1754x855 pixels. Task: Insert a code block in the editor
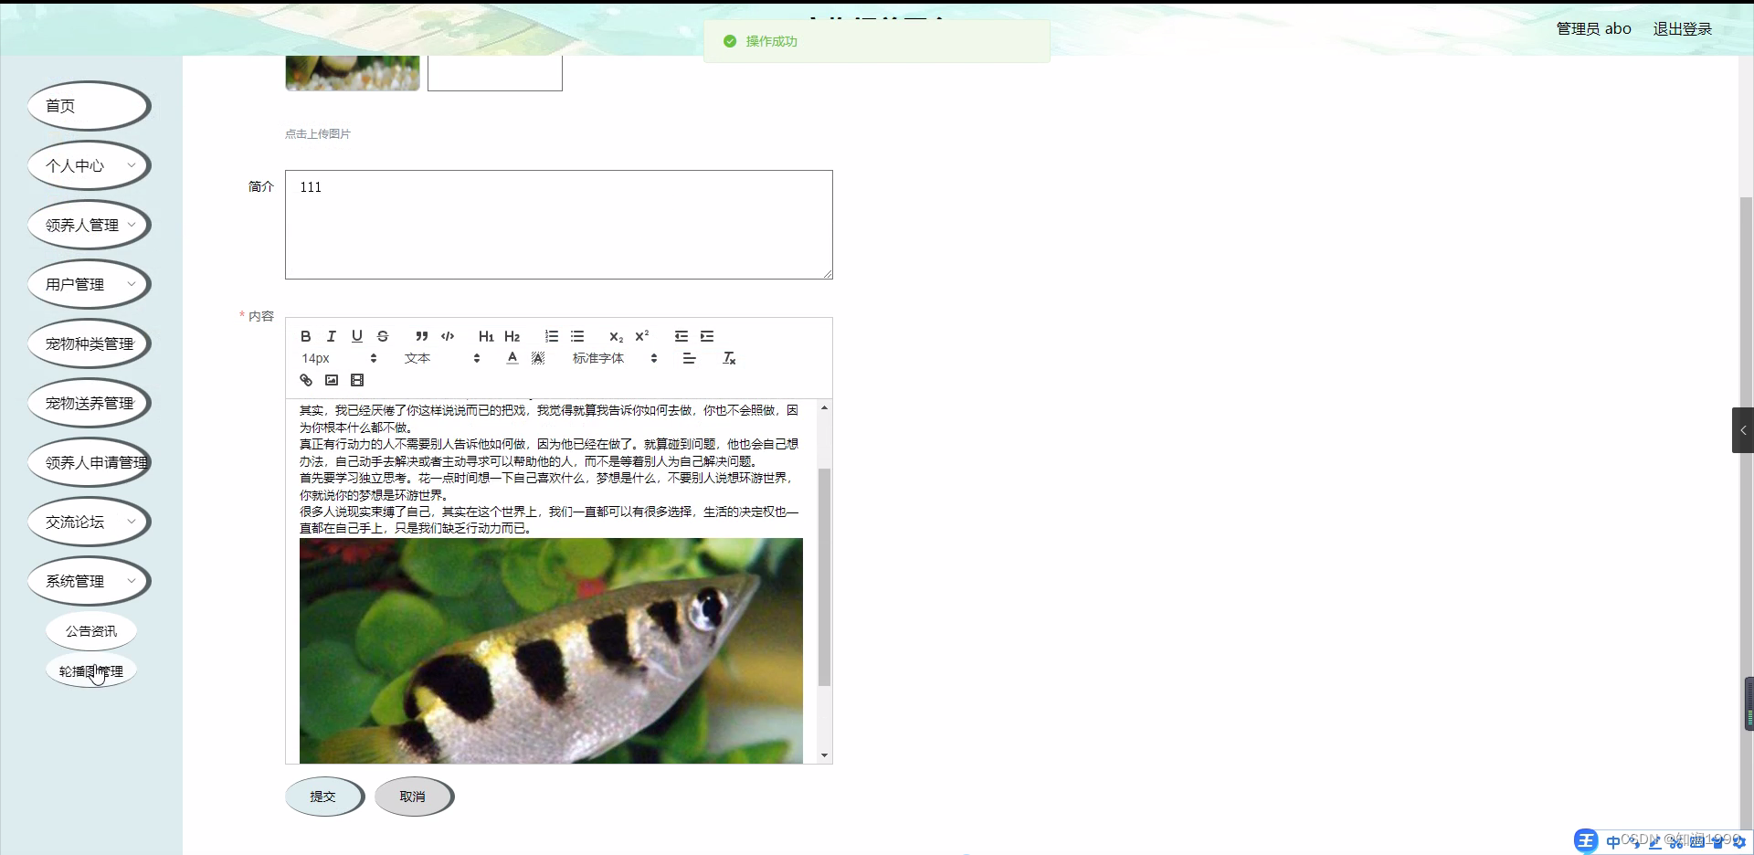pos(447,336)
